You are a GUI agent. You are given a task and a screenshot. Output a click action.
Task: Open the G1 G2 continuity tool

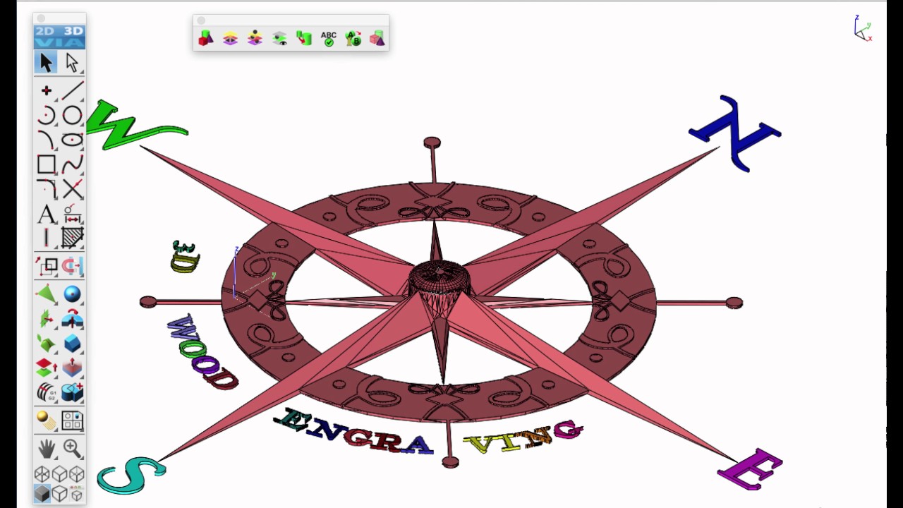click(x=47, y=392)
